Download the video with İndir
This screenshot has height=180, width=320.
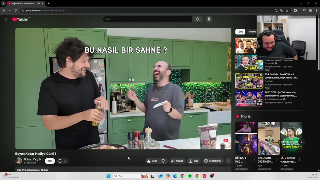(193, 161)
